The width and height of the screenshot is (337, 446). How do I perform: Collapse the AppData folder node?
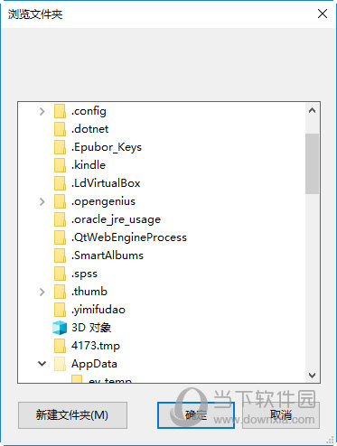(42, 364)
